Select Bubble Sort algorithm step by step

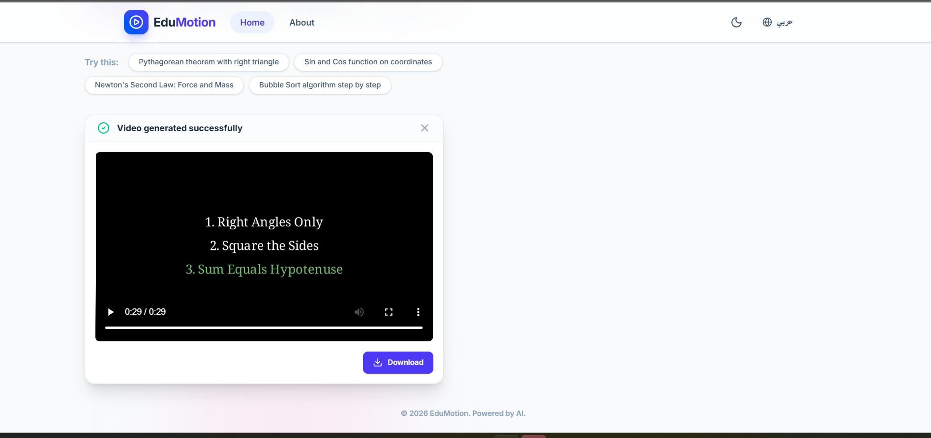(320, 85)
